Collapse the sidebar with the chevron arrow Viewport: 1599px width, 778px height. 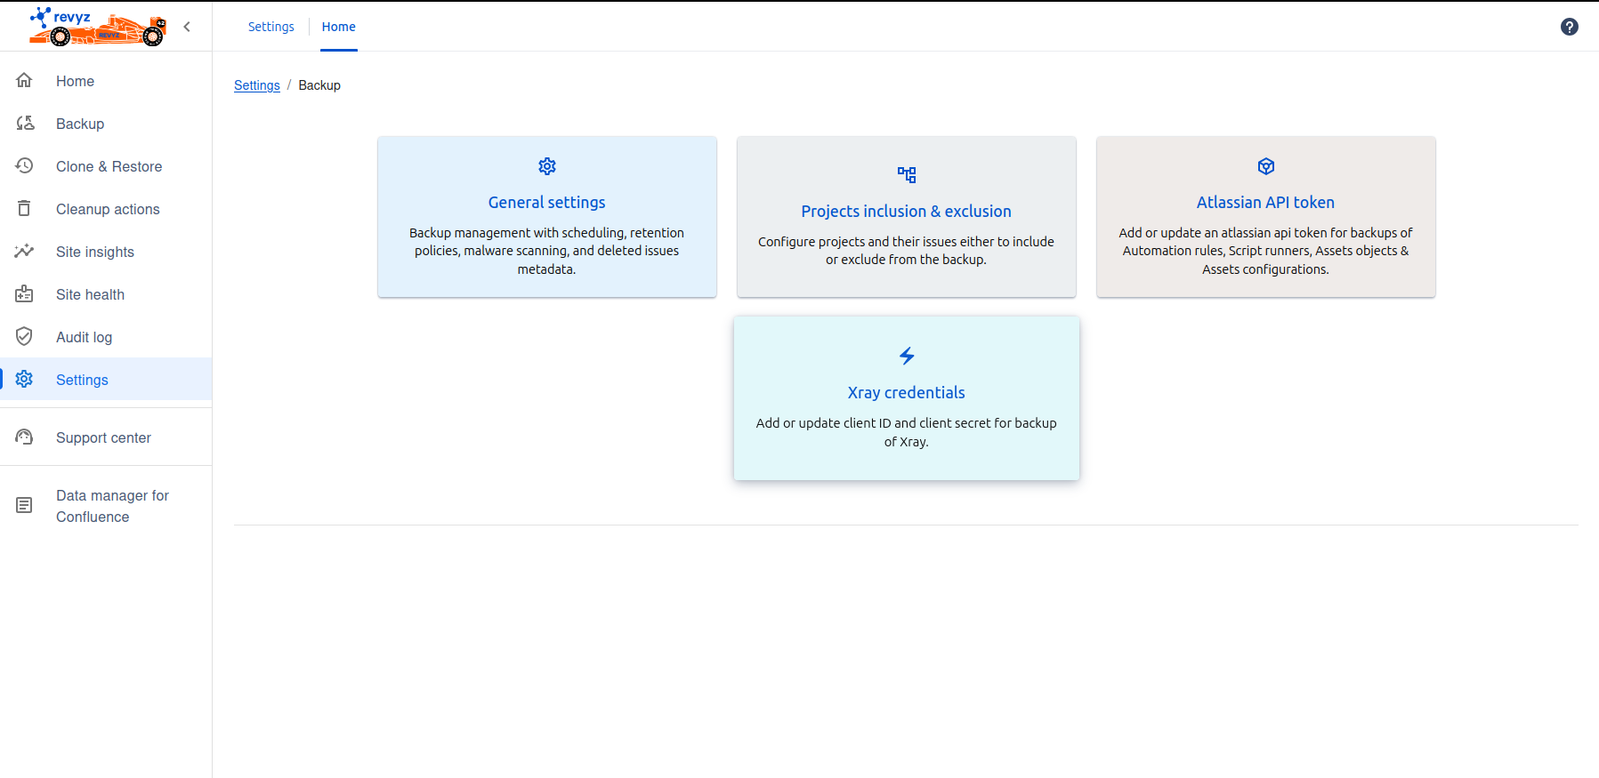pos(187,27)
